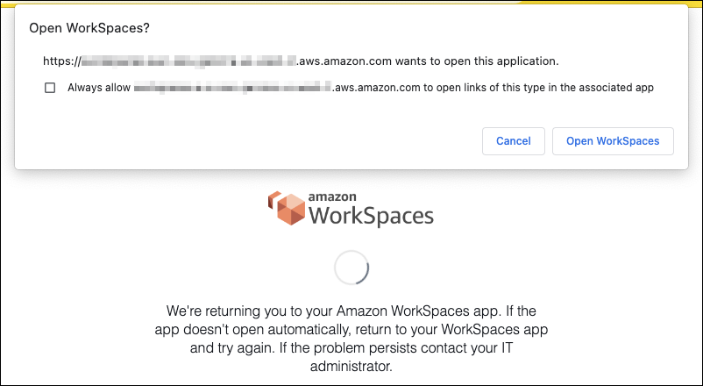Click the 'Open WorkSpaces?' dialog title

[89, 28]
